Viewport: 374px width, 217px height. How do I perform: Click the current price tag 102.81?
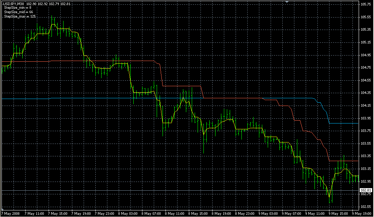(x=366, y=190)
